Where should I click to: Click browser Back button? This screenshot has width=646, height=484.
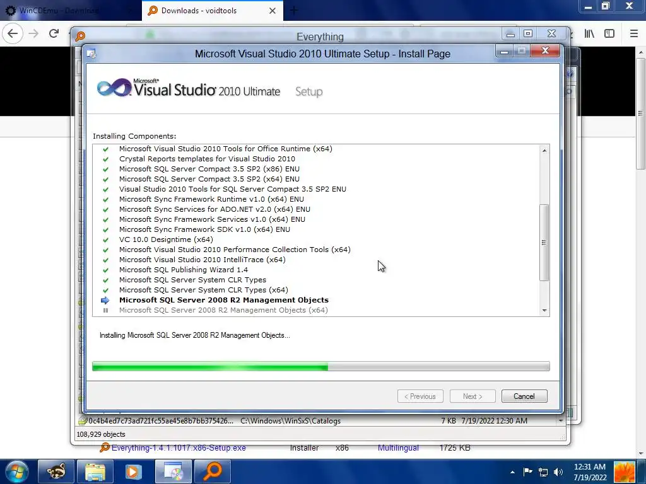(13, 33)
